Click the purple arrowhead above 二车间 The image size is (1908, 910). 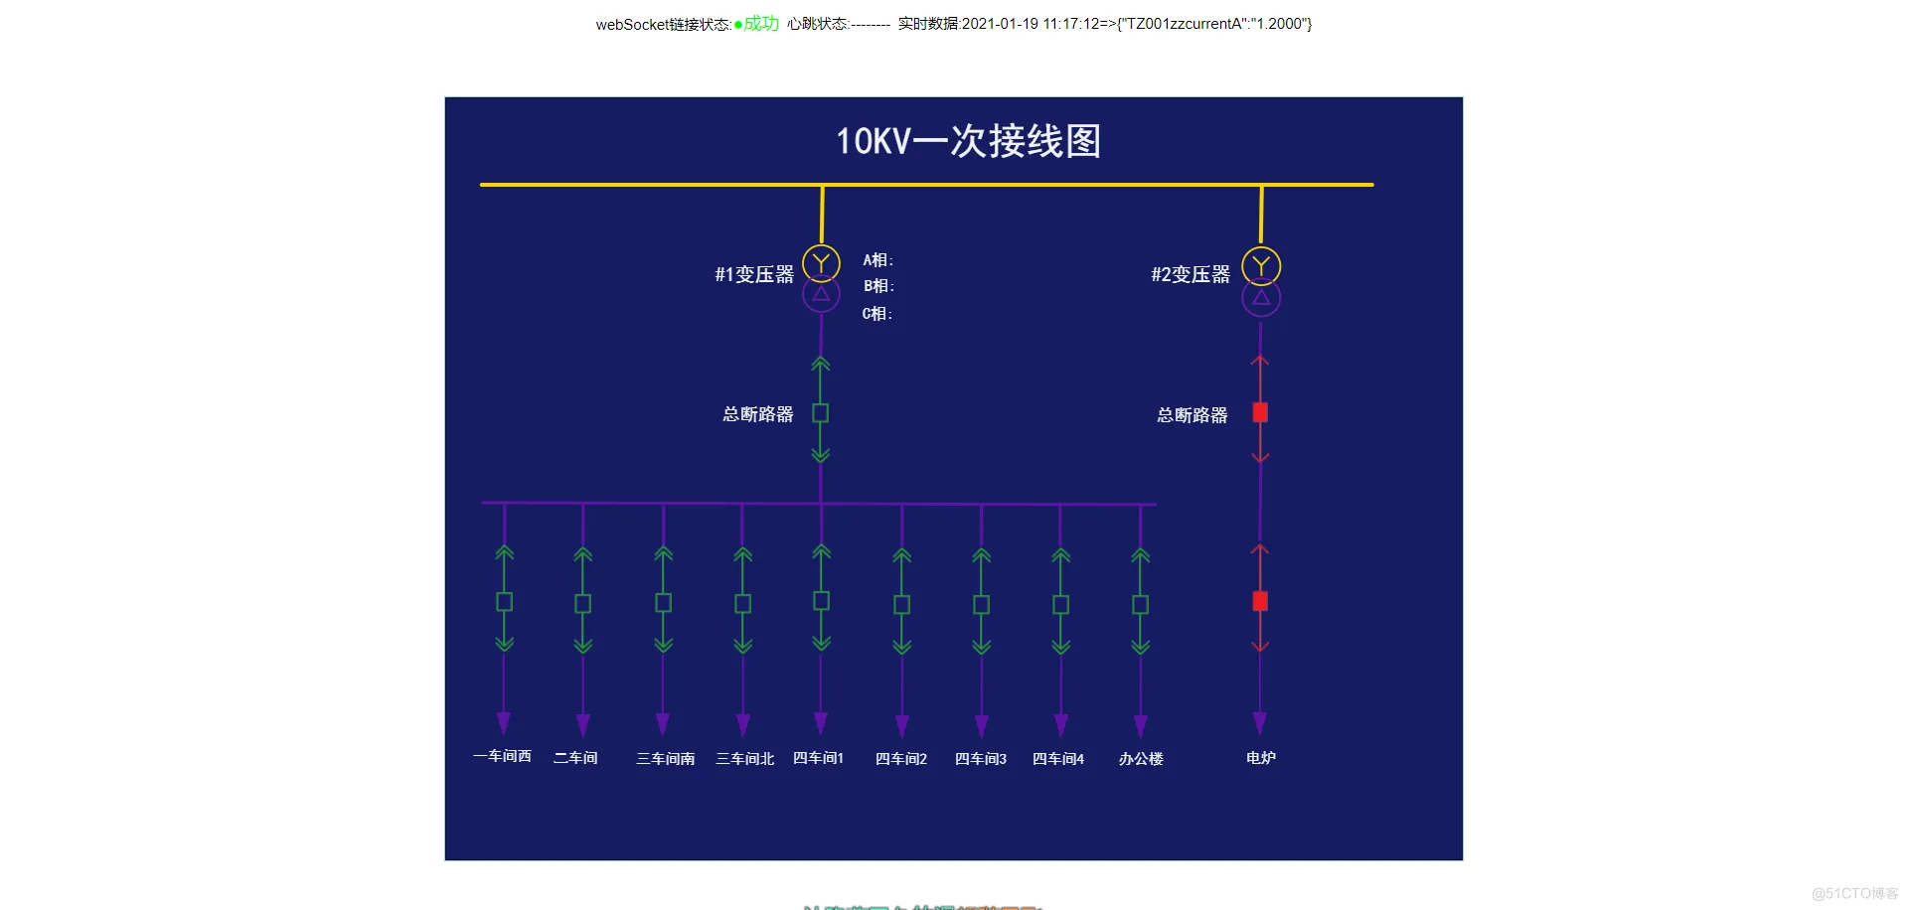(x=583, y=724)
